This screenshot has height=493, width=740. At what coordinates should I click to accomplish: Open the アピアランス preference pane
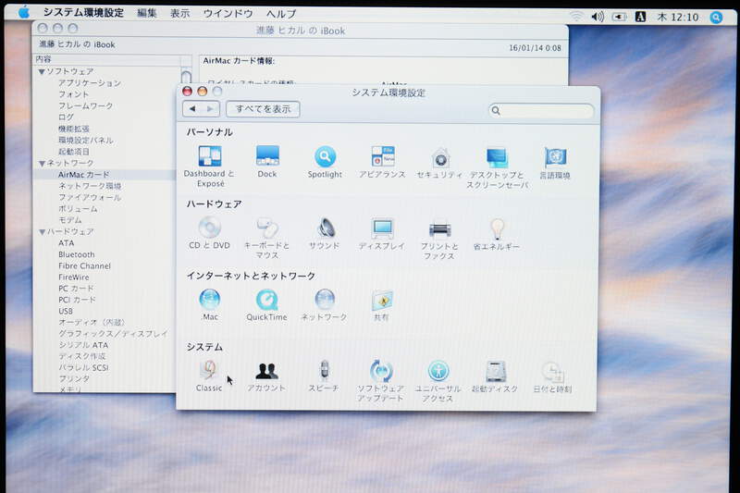(382, 162)
